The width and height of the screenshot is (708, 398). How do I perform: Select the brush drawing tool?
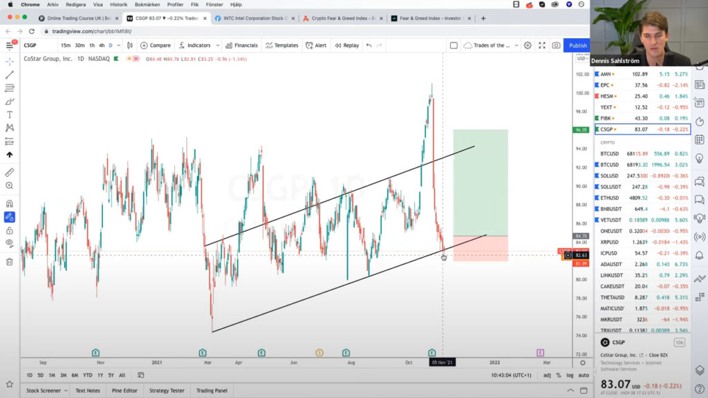coord(10,102)
